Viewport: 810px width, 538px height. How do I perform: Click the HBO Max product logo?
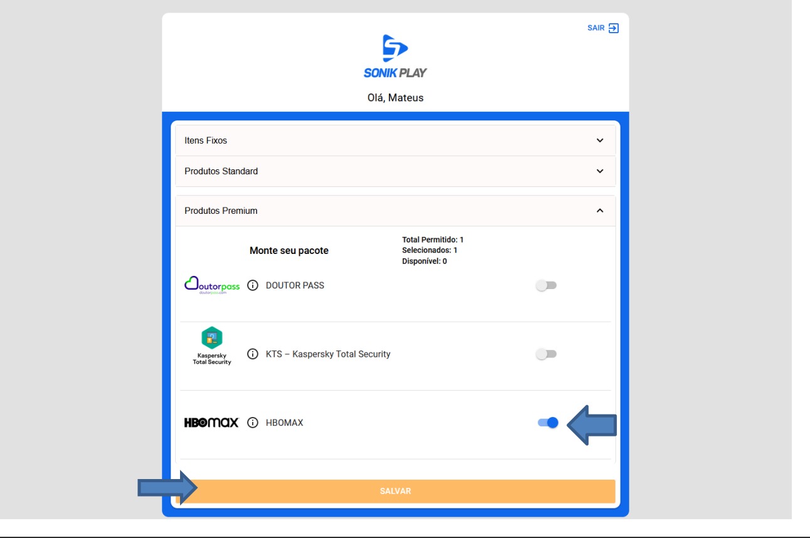click(x=211, y=423)
